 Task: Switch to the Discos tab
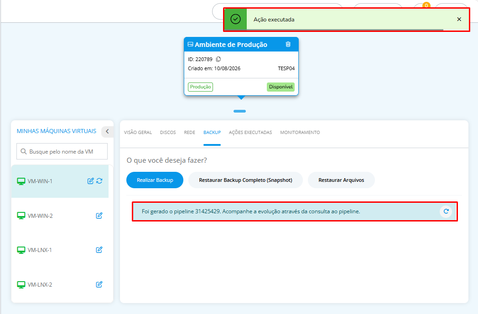coord(168,133)
